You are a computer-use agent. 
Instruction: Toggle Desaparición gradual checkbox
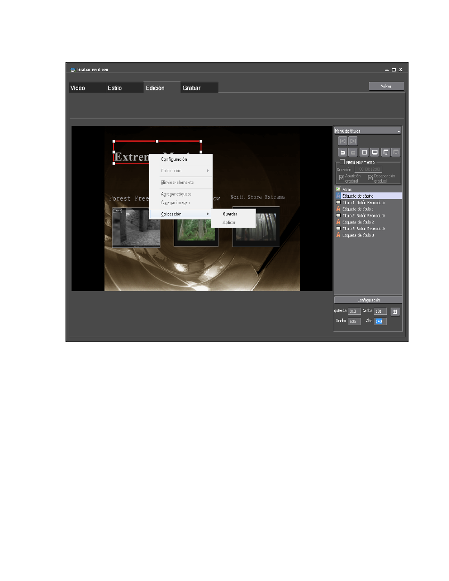pyautogui.click(x=370, y=177)
